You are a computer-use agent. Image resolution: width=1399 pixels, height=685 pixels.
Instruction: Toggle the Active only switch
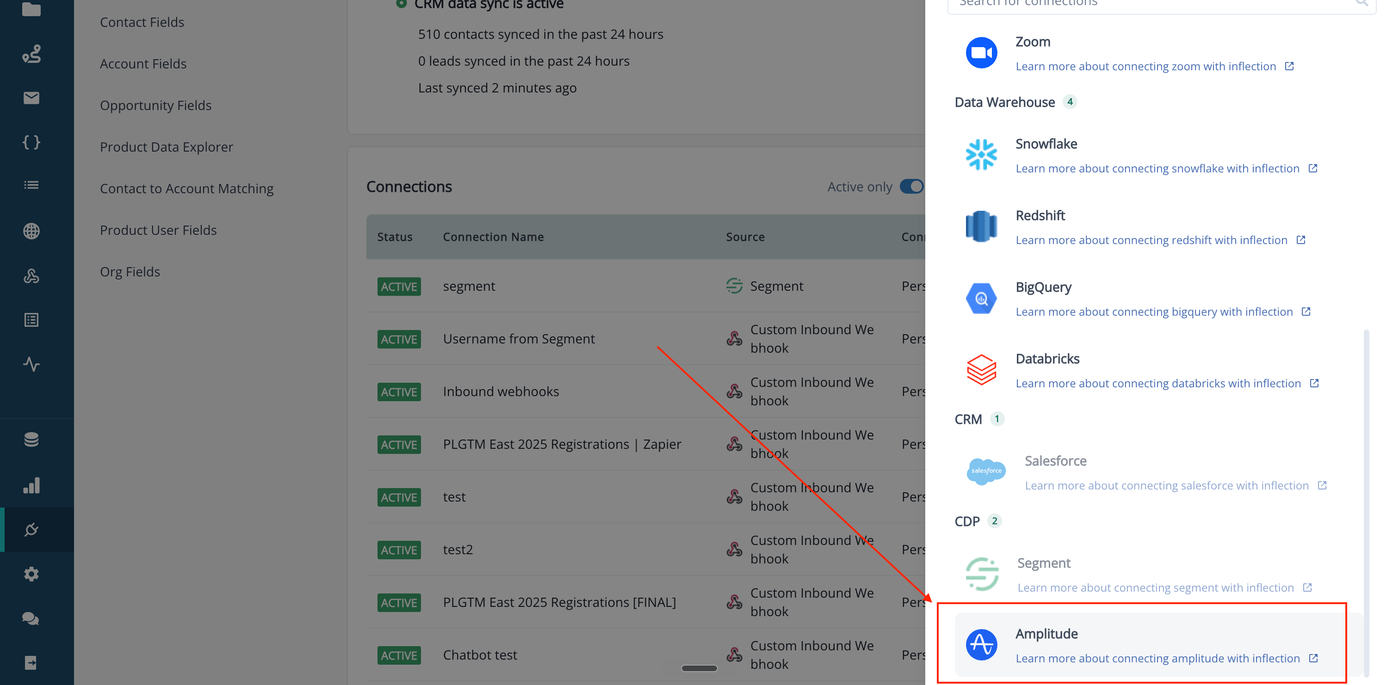[911, 186]
